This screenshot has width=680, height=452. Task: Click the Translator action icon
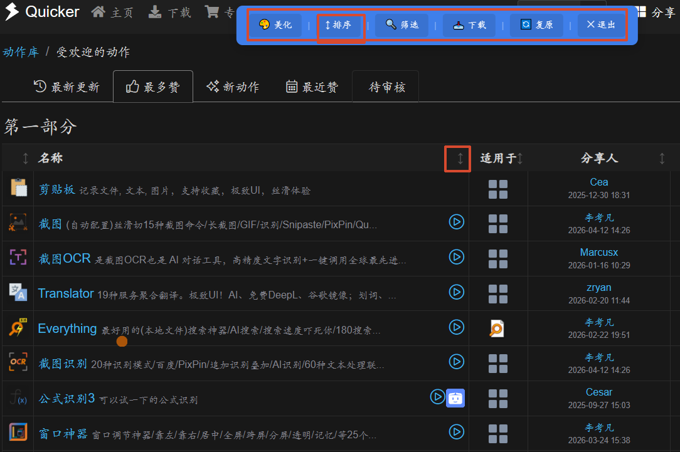[18, 292]
